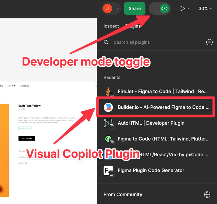Click the green Share button
The width and height of the screenshot is (217, 204).
tap(135, 9)
